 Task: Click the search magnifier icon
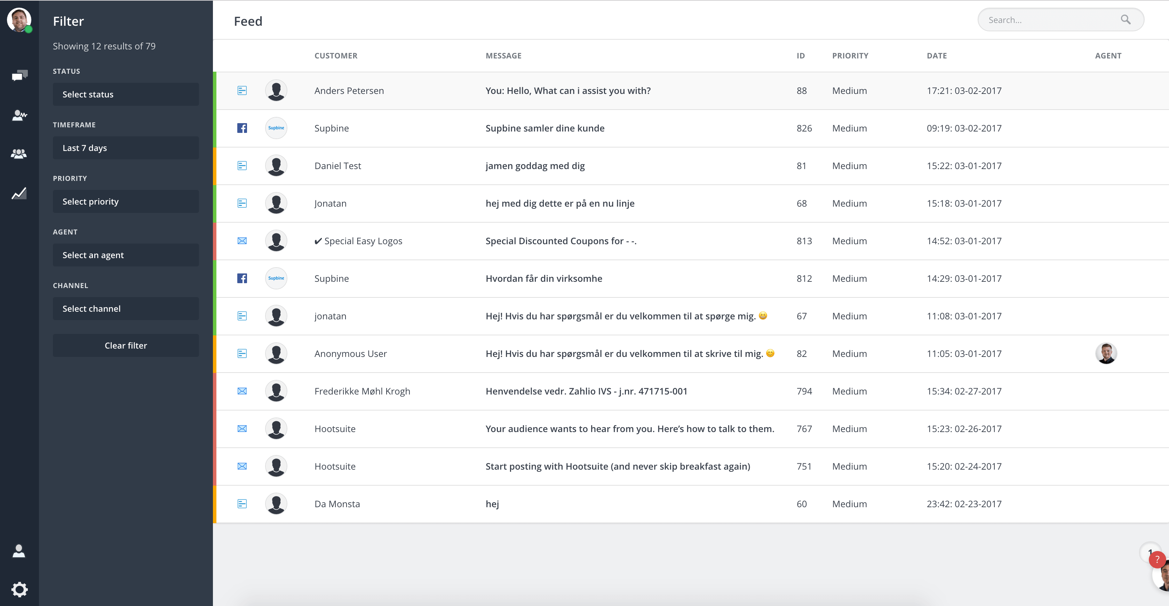[x=1126, y=19]
